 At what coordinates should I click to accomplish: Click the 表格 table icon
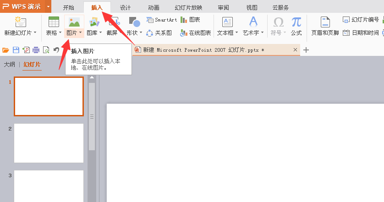[54, 22]
